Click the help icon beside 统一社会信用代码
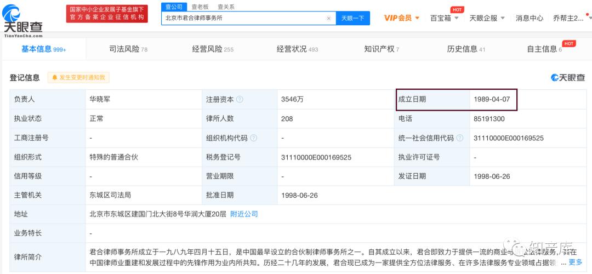This screenshot has height=274, width=592. pos(459,138)
